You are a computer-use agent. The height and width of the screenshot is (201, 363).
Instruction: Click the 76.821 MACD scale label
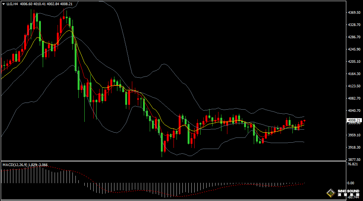tap(352, 164)
